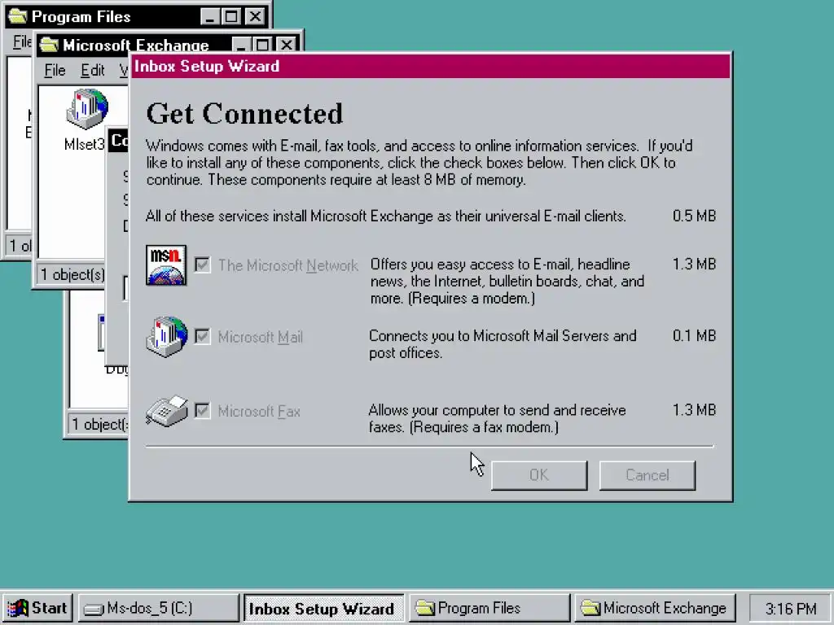Screen dimensions: 834x625
Task: Click the 0.1 MB size for Microsoft Mail
Action: coord(694,336)
